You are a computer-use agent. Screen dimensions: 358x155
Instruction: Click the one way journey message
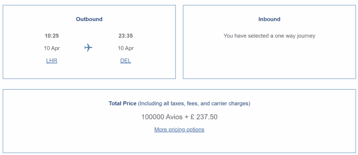(270, 36)
